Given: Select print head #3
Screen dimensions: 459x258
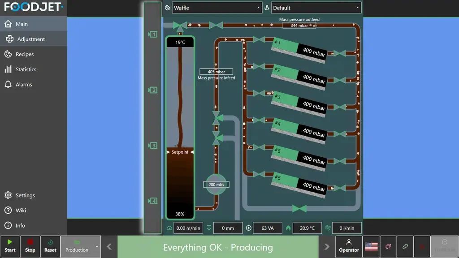Looking at the screenshot, I should click(x=299, y=104).
